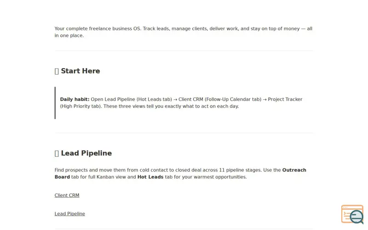Open the page inspector magnifier icon
Screen dimensions: 368x230
coord(352,214)
